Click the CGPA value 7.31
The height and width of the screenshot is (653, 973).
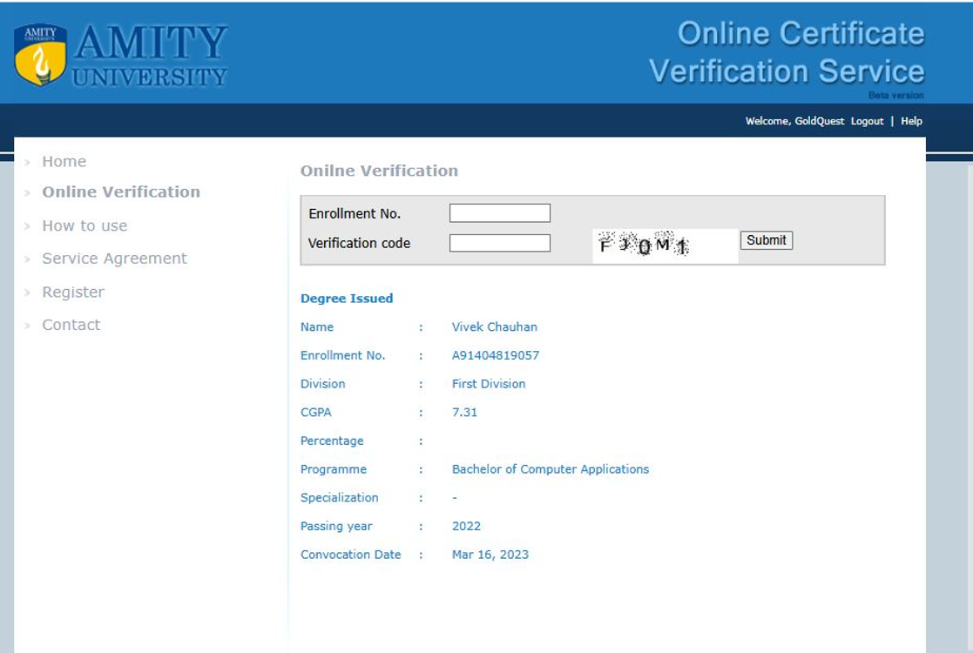click(x=464, y=413)
